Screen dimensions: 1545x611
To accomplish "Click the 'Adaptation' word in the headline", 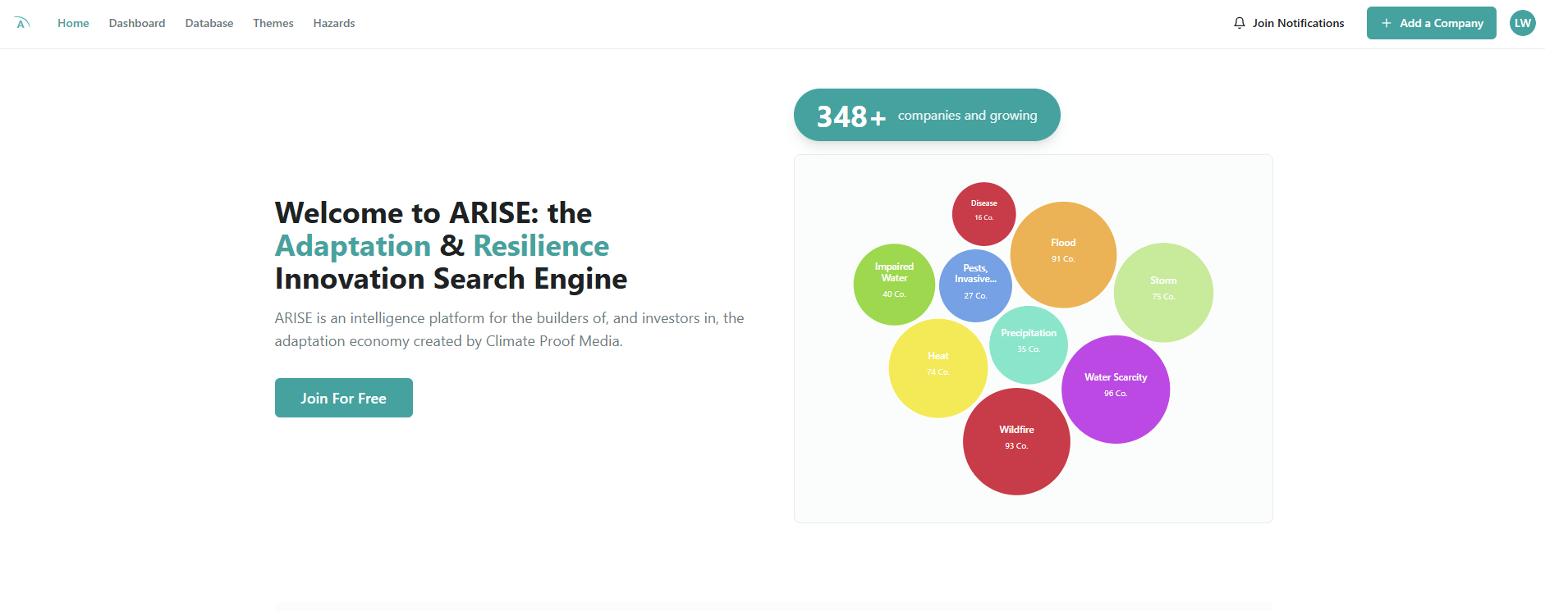I will point(353,246).
